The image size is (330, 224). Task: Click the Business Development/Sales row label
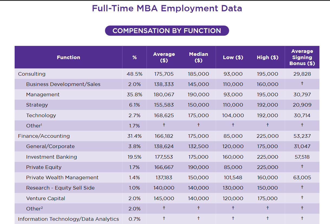pyautogui.click(x=63, y=84)
